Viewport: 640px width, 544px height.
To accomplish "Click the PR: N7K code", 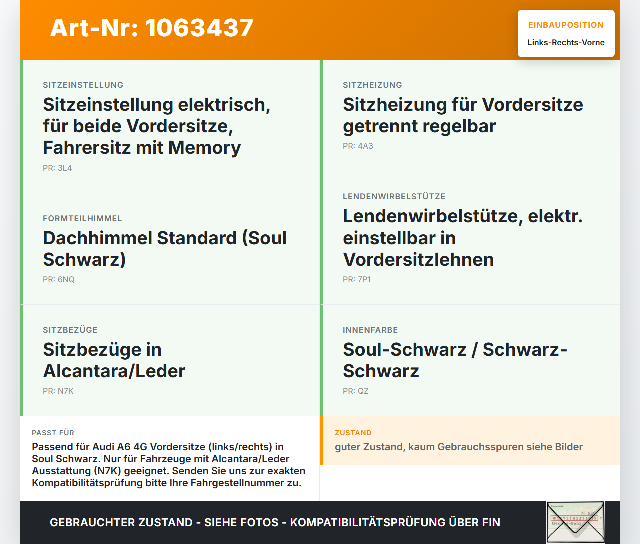I will (x=58, y=391).
